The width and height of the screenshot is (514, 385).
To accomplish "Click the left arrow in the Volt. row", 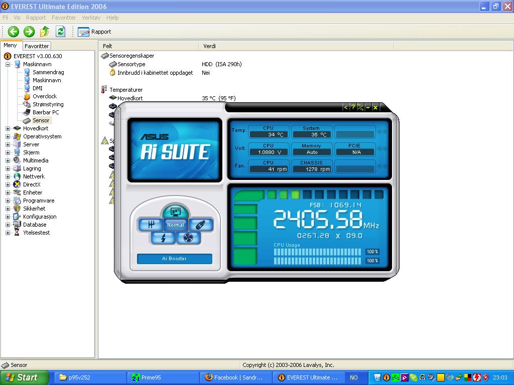I will point(379,148).
